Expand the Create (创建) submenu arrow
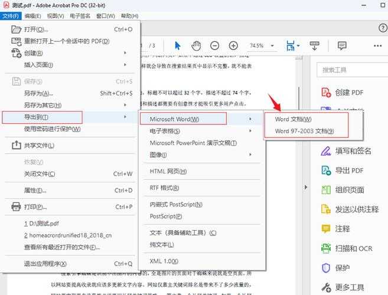The height and width of the screenshot is (295, 388). pos(125,53)
